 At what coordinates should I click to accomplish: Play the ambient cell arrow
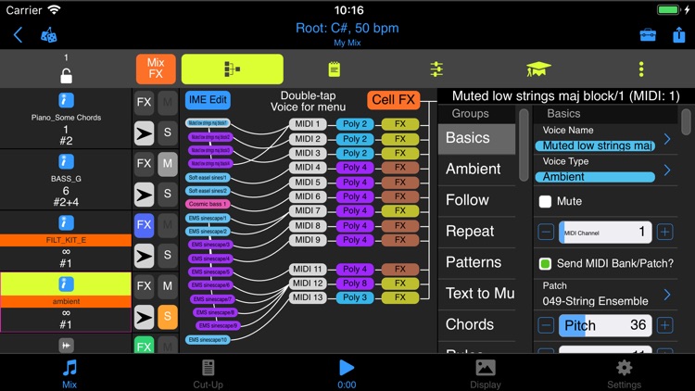pyautogui.click(x=144, y=317)
